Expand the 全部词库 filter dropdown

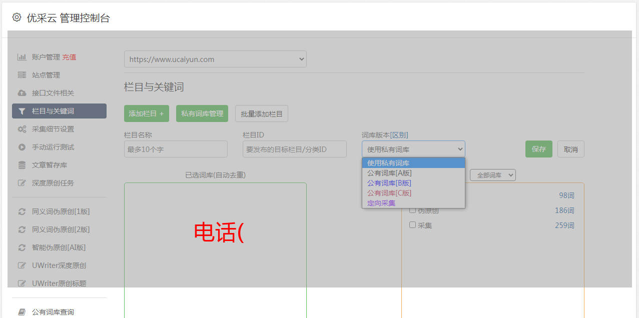point(492,175)
